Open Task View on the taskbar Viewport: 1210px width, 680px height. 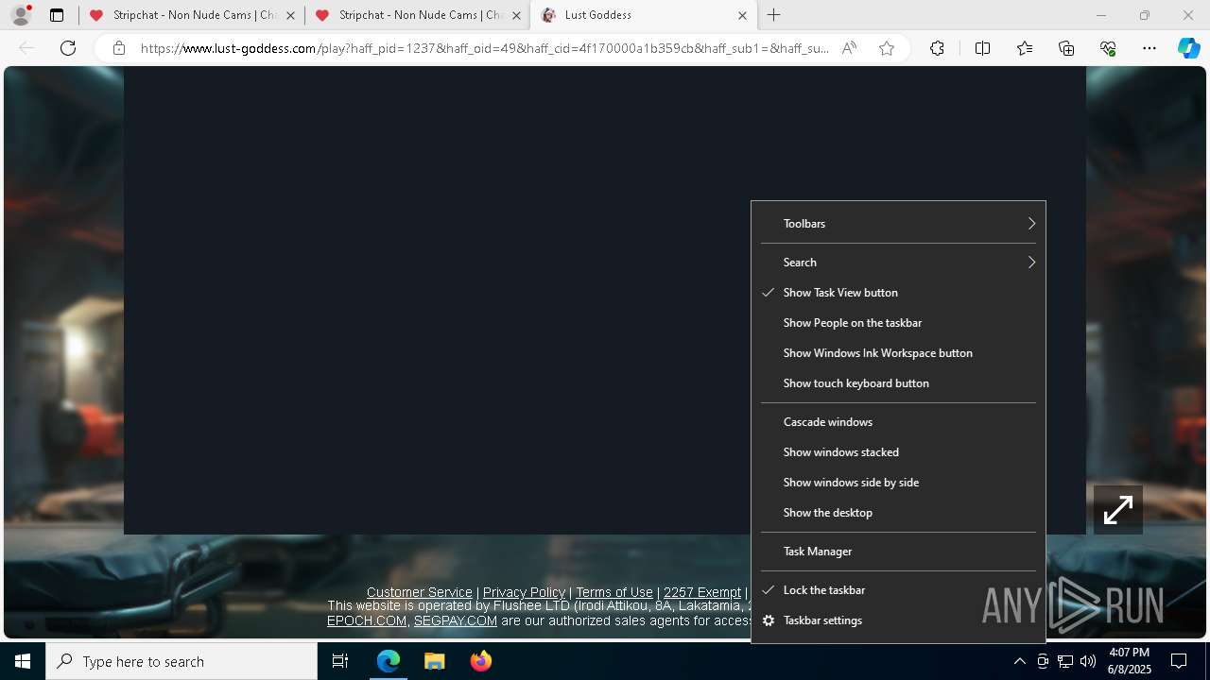[340, 661]
